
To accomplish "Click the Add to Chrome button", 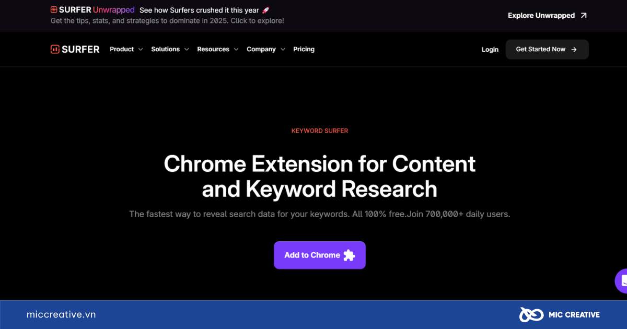I will 320,255.
